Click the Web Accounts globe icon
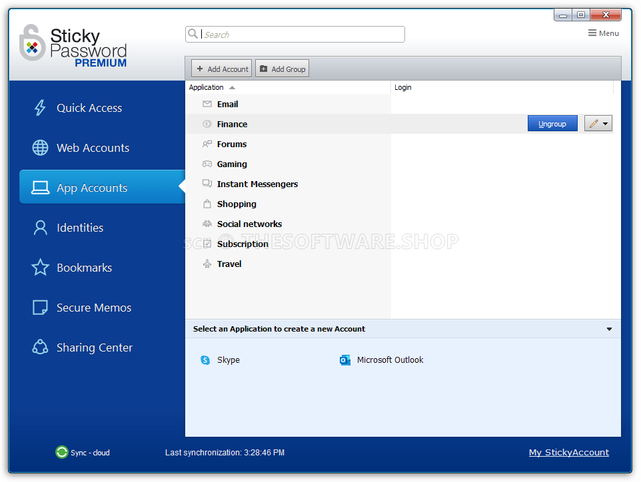 pos(40,148)
